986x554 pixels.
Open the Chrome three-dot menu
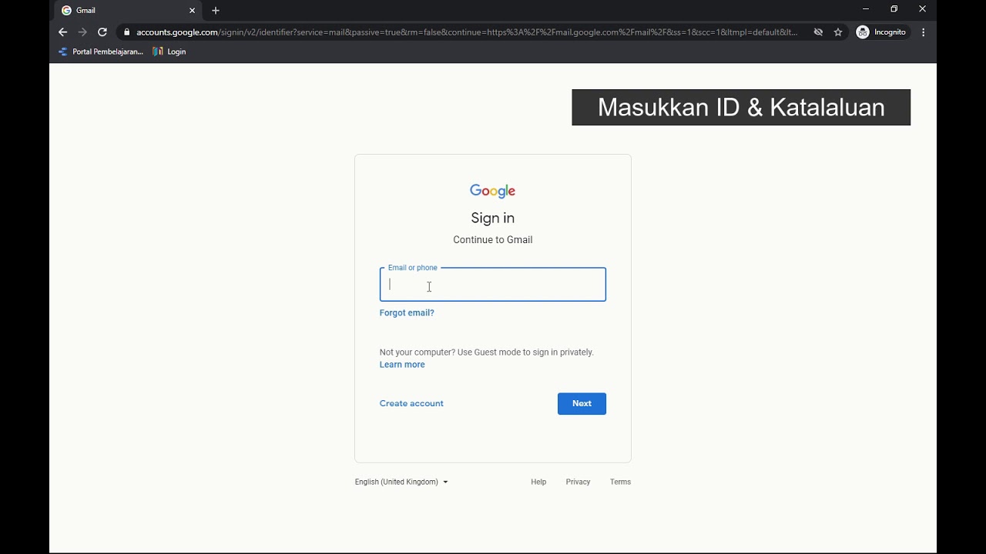point(923,32)
